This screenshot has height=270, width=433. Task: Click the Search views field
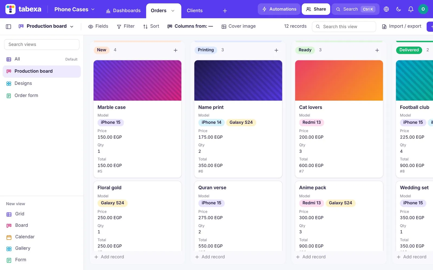tap(42, 45)
